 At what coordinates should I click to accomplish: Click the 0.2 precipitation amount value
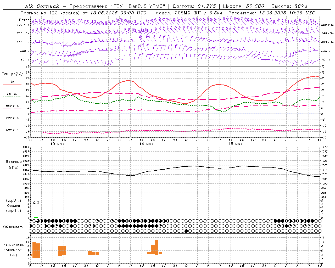(36, 203)
